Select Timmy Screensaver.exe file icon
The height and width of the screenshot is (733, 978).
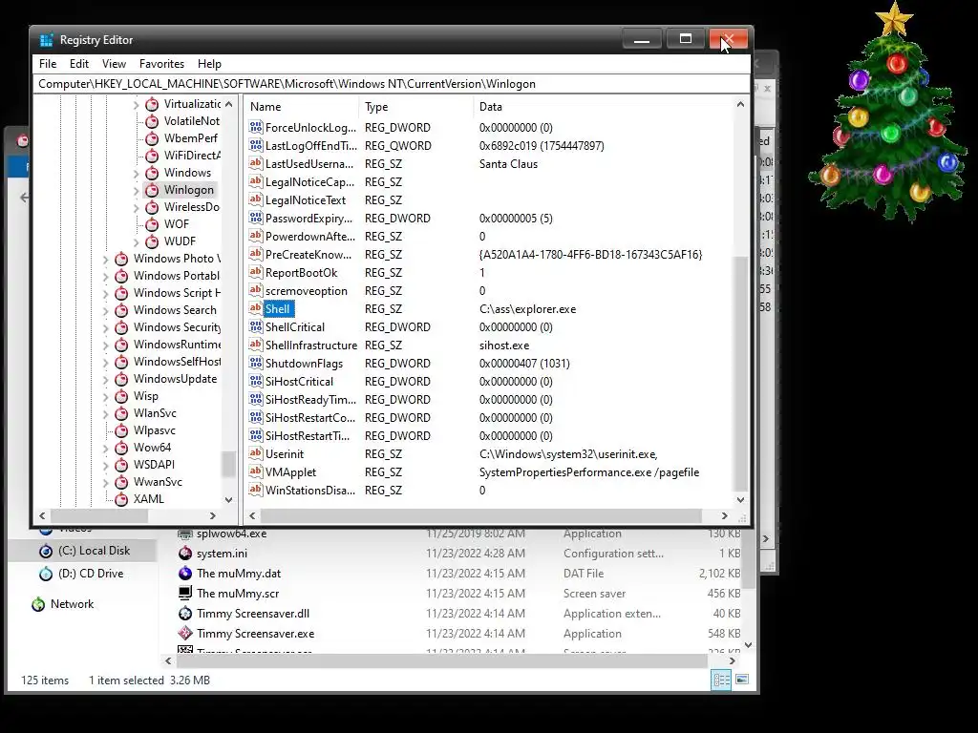tap(185, 634)
